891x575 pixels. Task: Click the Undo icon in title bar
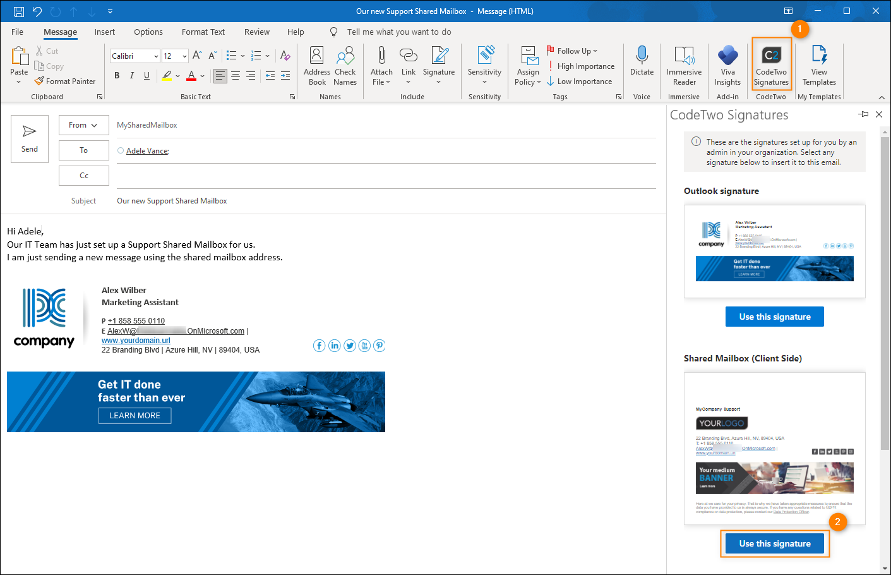point(37,11)
